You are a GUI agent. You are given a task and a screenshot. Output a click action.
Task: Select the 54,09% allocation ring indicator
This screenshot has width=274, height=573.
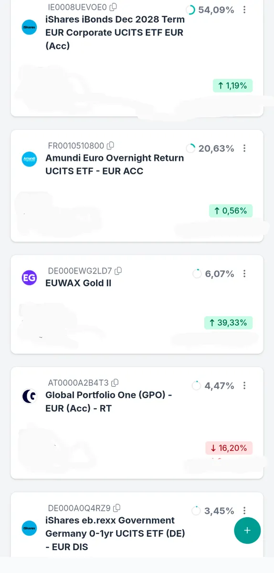(x=190, y=10)
